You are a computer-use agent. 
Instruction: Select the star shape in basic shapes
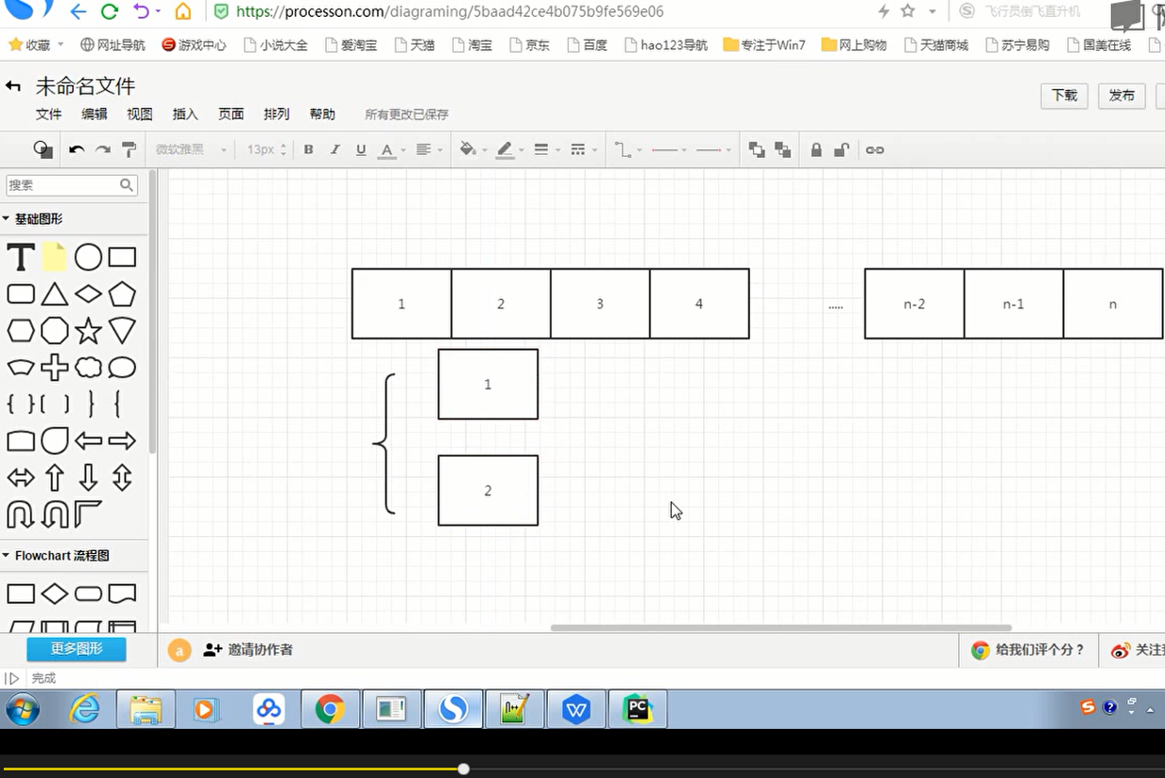[88, 331]
